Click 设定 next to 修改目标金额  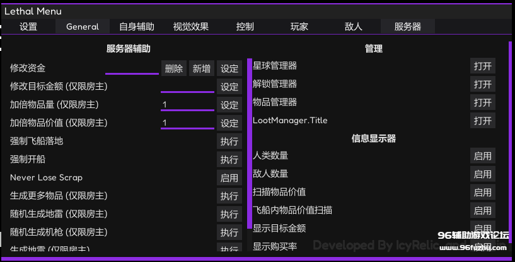coord(229,87)
